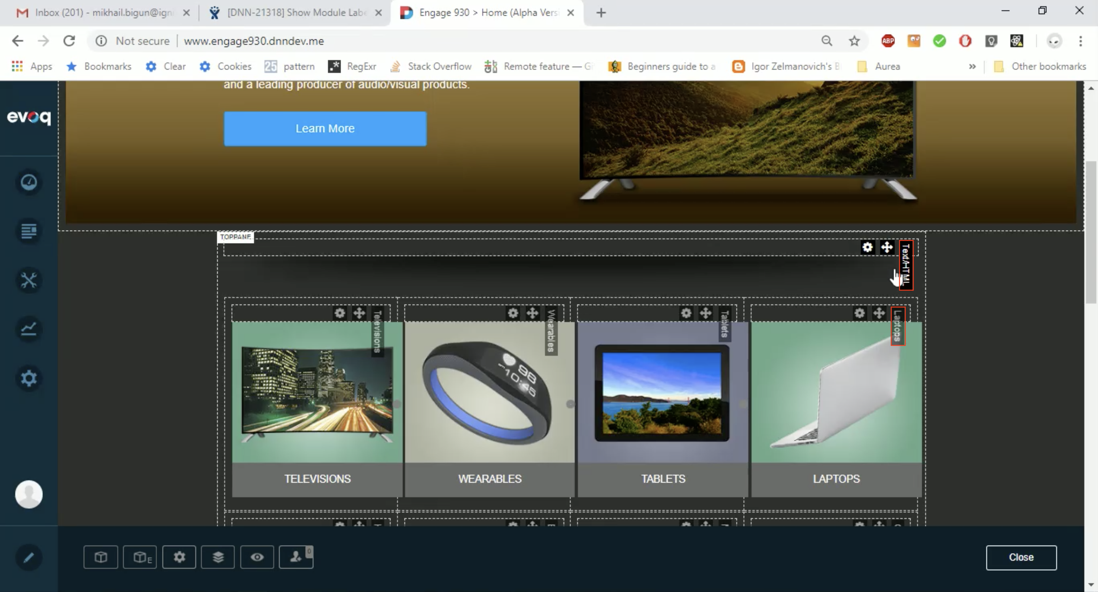Click the add module cube button

[101, 557]
